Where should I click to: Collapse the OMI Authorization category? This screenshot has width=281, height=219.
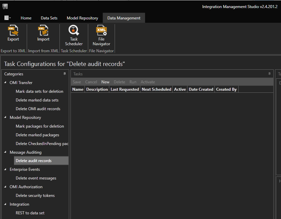(5, 187)
